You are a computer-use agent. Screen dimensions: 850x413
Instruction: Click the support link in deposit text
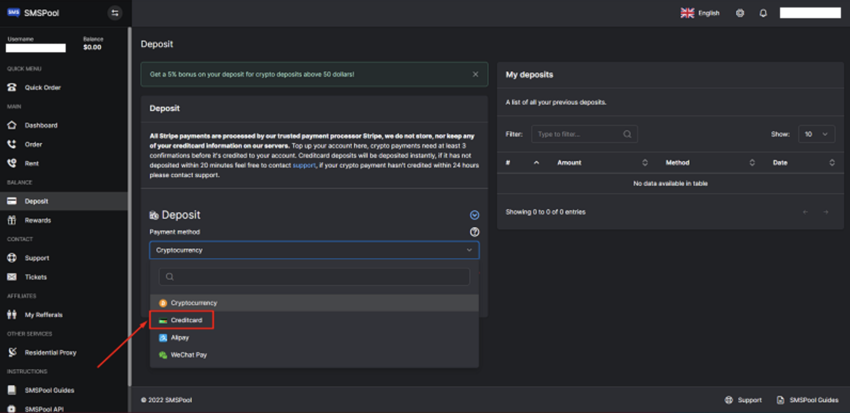[x=304, y=165]
